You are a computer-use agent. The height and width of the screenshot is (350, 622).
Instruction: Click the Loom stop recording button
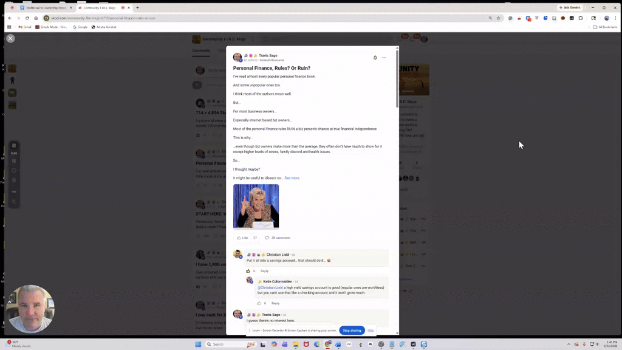coord(14,146)
